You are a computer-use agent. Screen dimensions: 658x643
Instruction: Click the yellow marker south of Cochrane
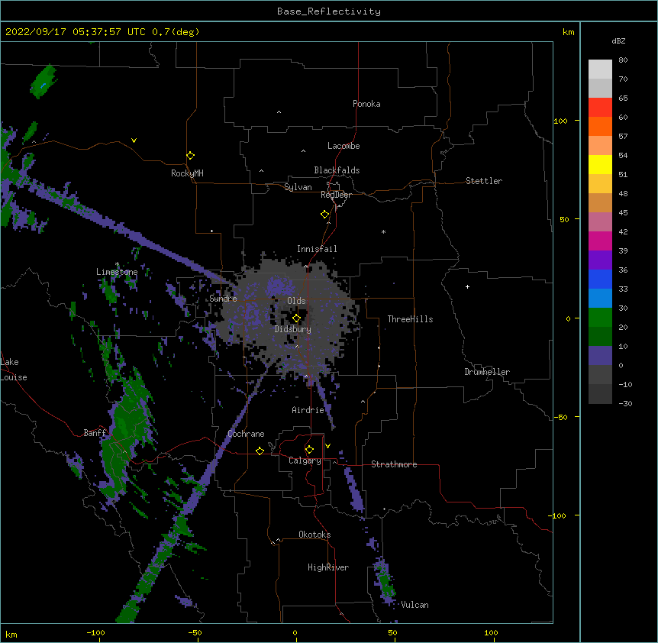260,451
